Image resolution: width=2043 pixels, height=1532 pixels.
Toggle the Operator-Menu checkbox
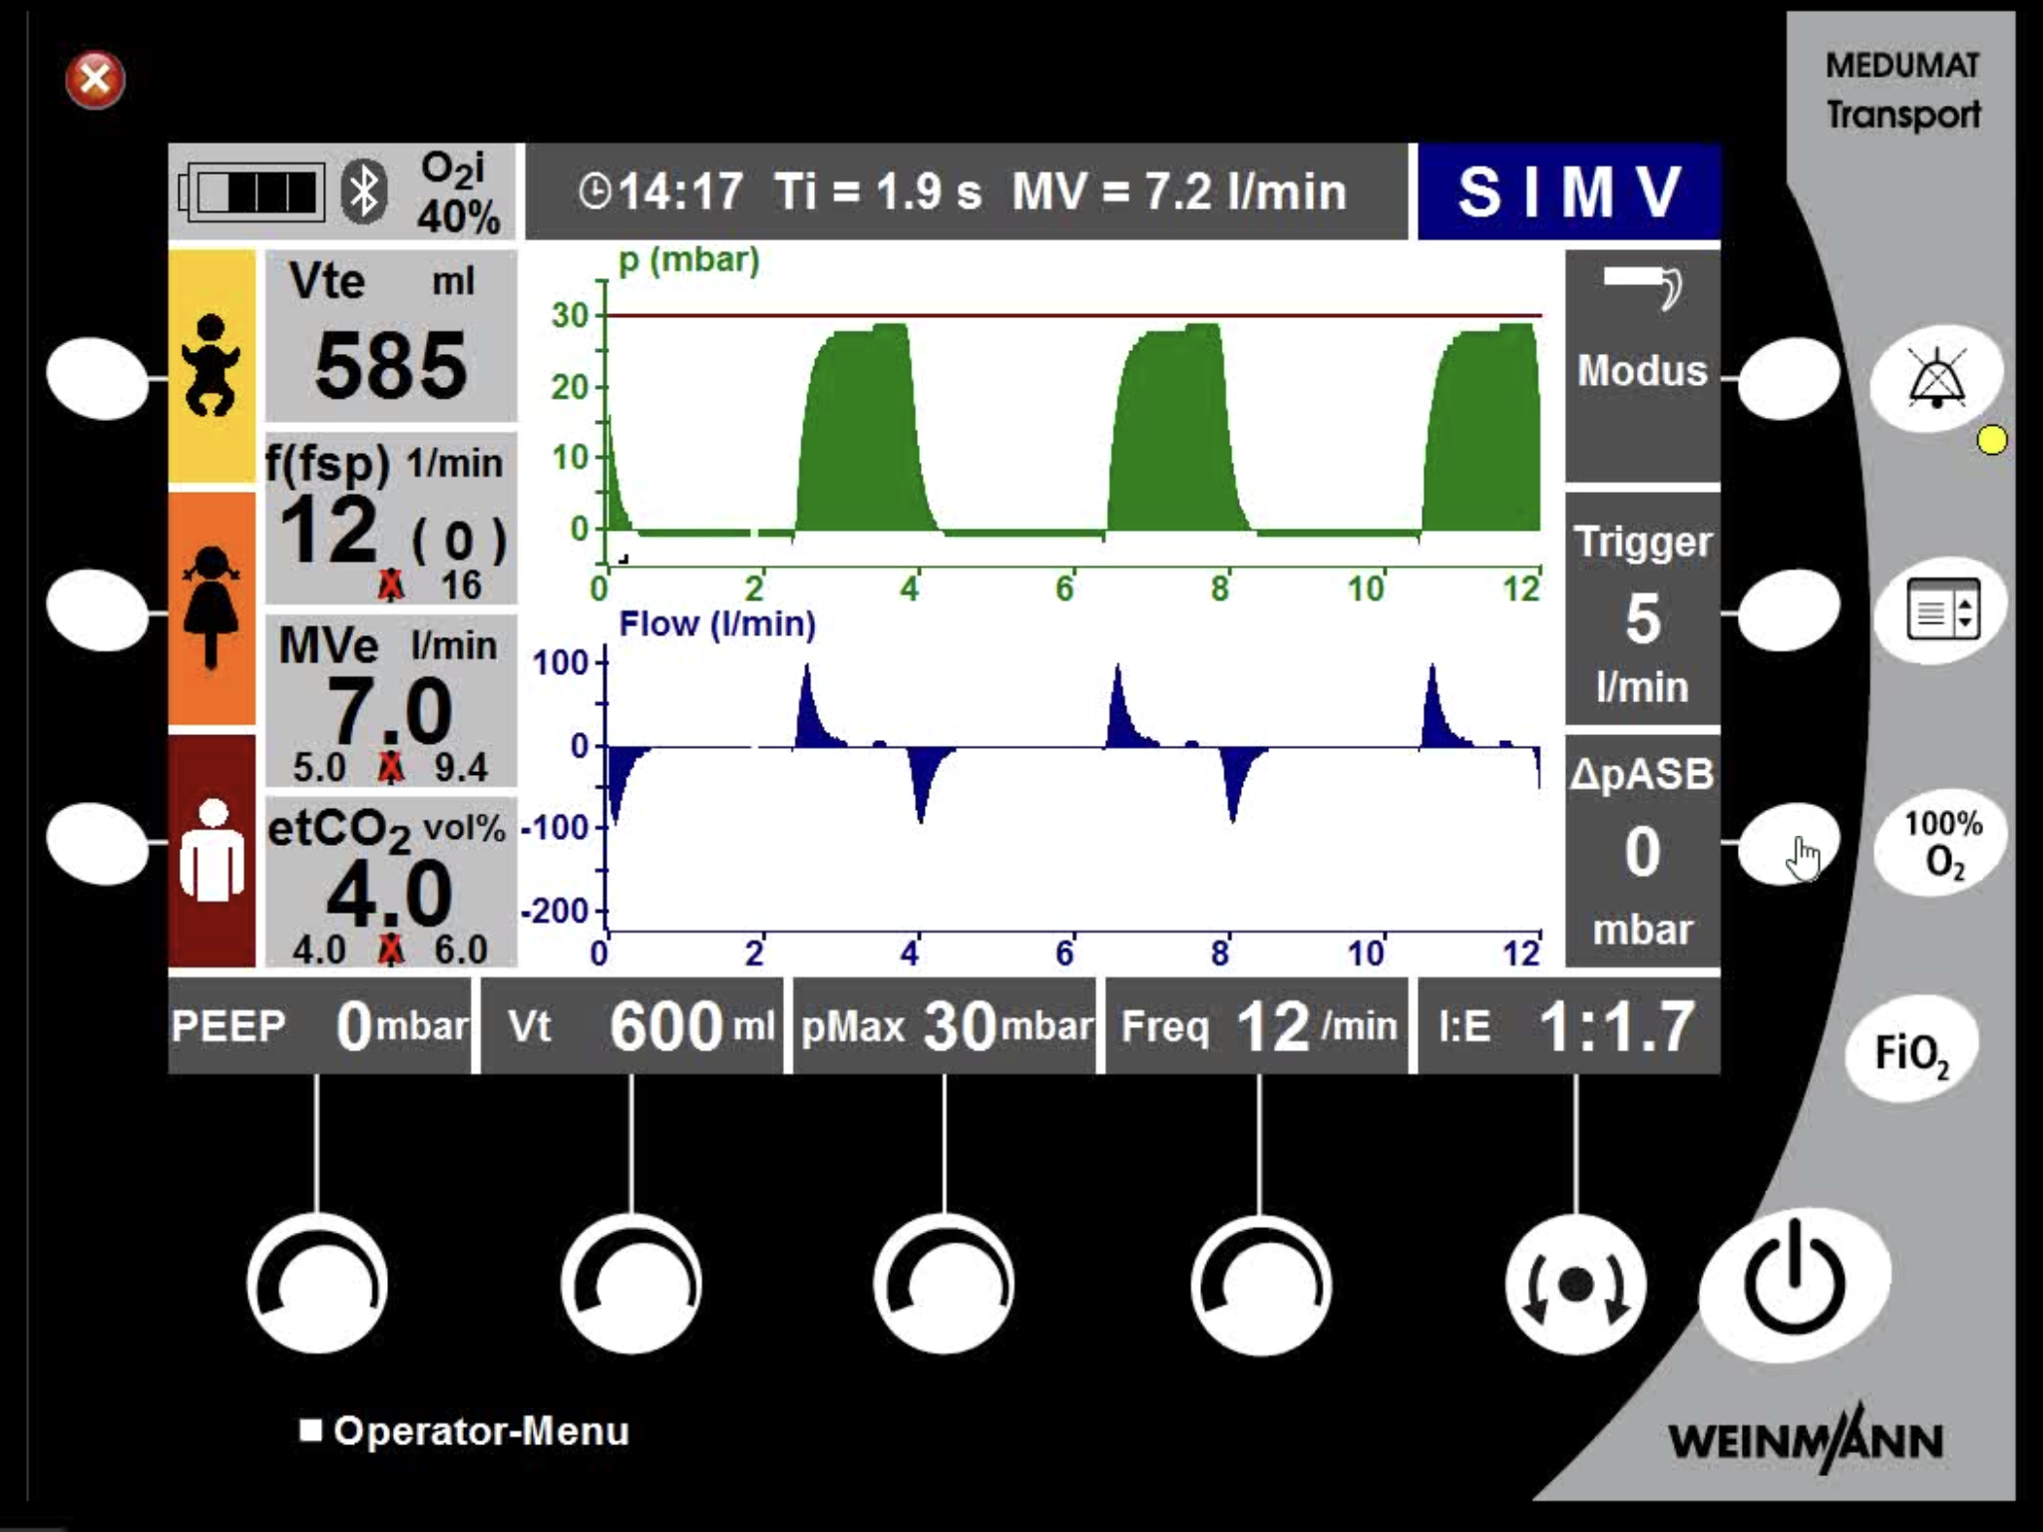[311, 1430]
